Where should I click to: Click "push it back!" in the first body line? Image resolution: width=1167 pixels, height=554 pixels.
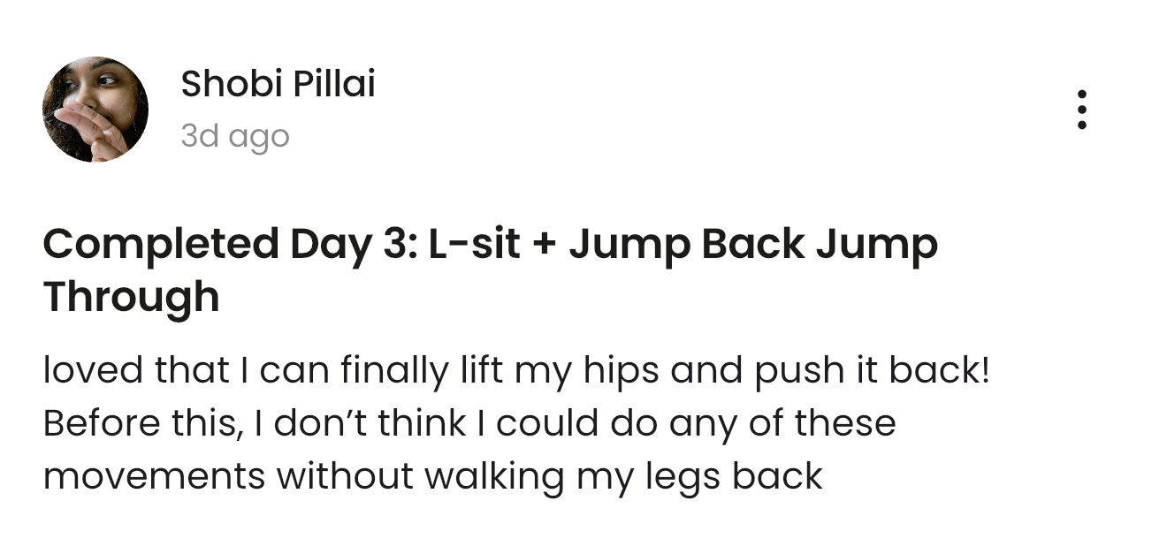(x=872, y=371)
